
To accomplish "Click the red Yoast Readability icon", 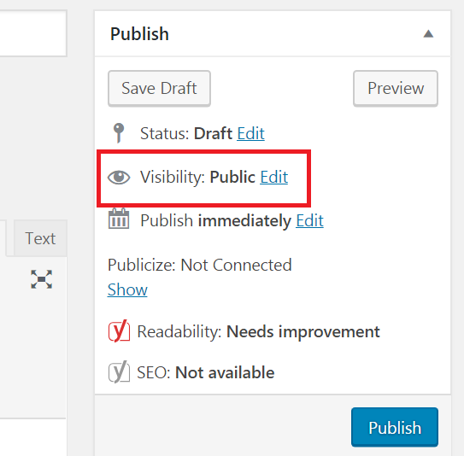I will (x=119, y=330).
